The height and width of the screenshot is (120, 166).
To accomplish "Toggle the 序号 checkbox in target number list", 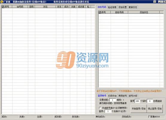I will [100, 12].
